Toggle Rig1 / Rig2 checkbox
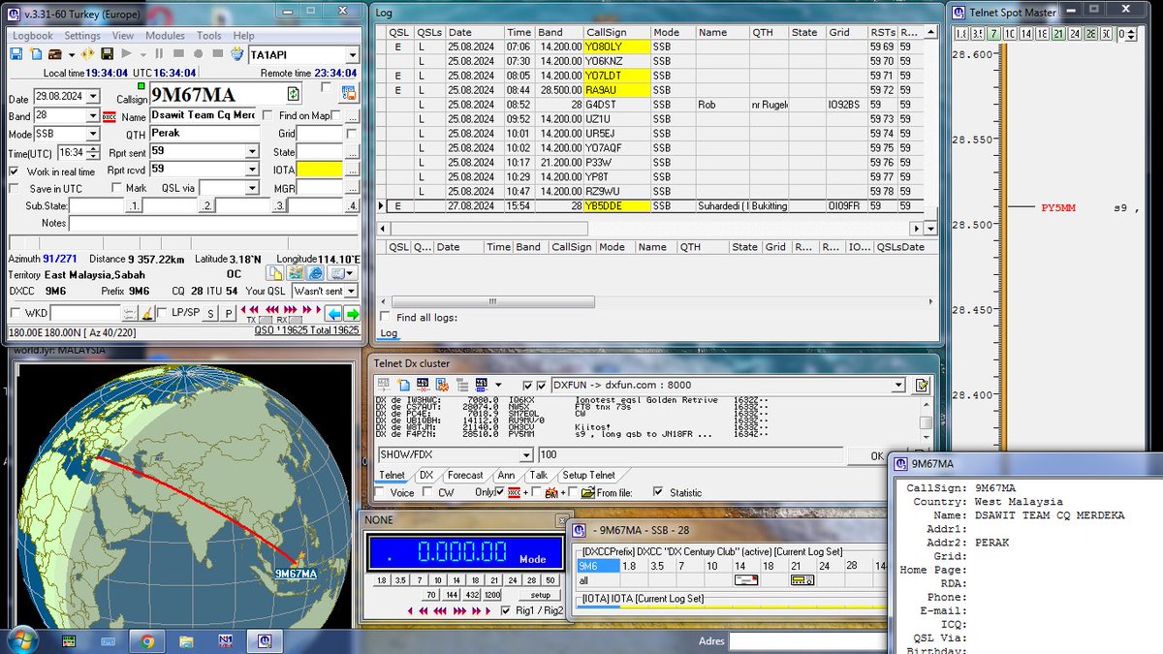1163x654 pixels. point(505,610)
